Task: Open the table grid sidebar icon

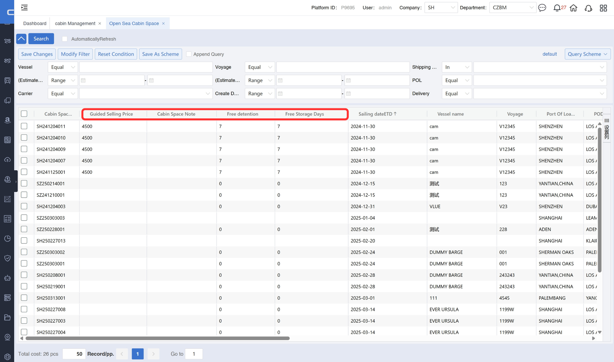Action: coord(7,140)
